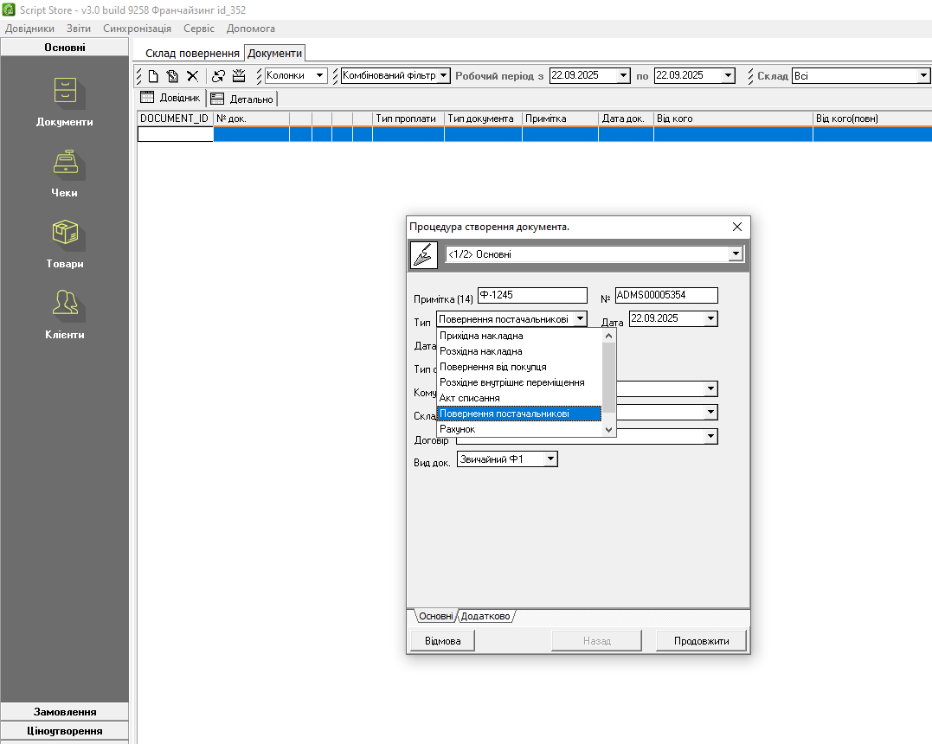This screenshot has width=932, height=744.
Task: Click the refresh arrows toolbar icon
Action: 218,76
